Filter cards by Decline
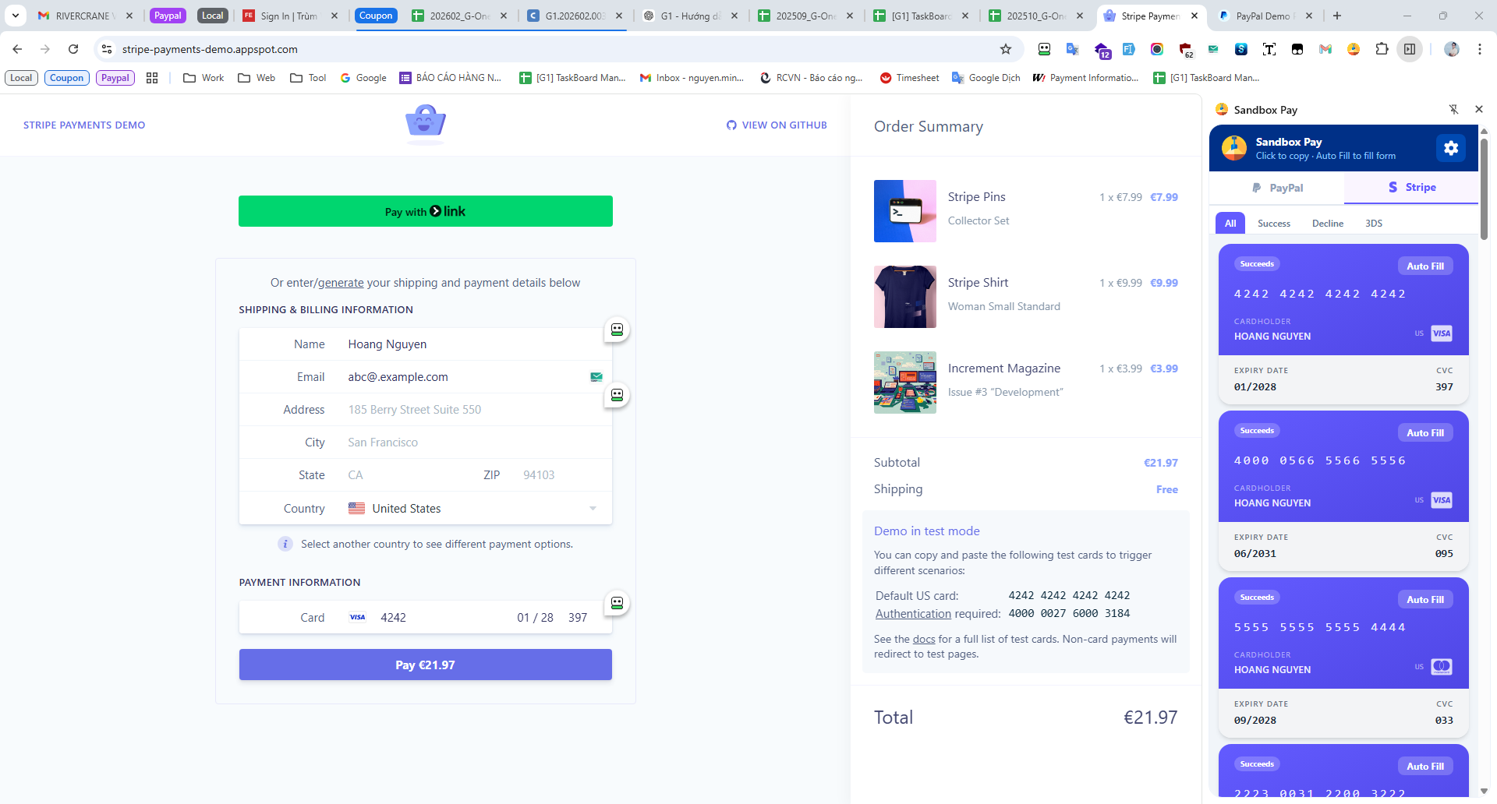The width and height of the screenshot is (1497, 804). click(1328, 224)
